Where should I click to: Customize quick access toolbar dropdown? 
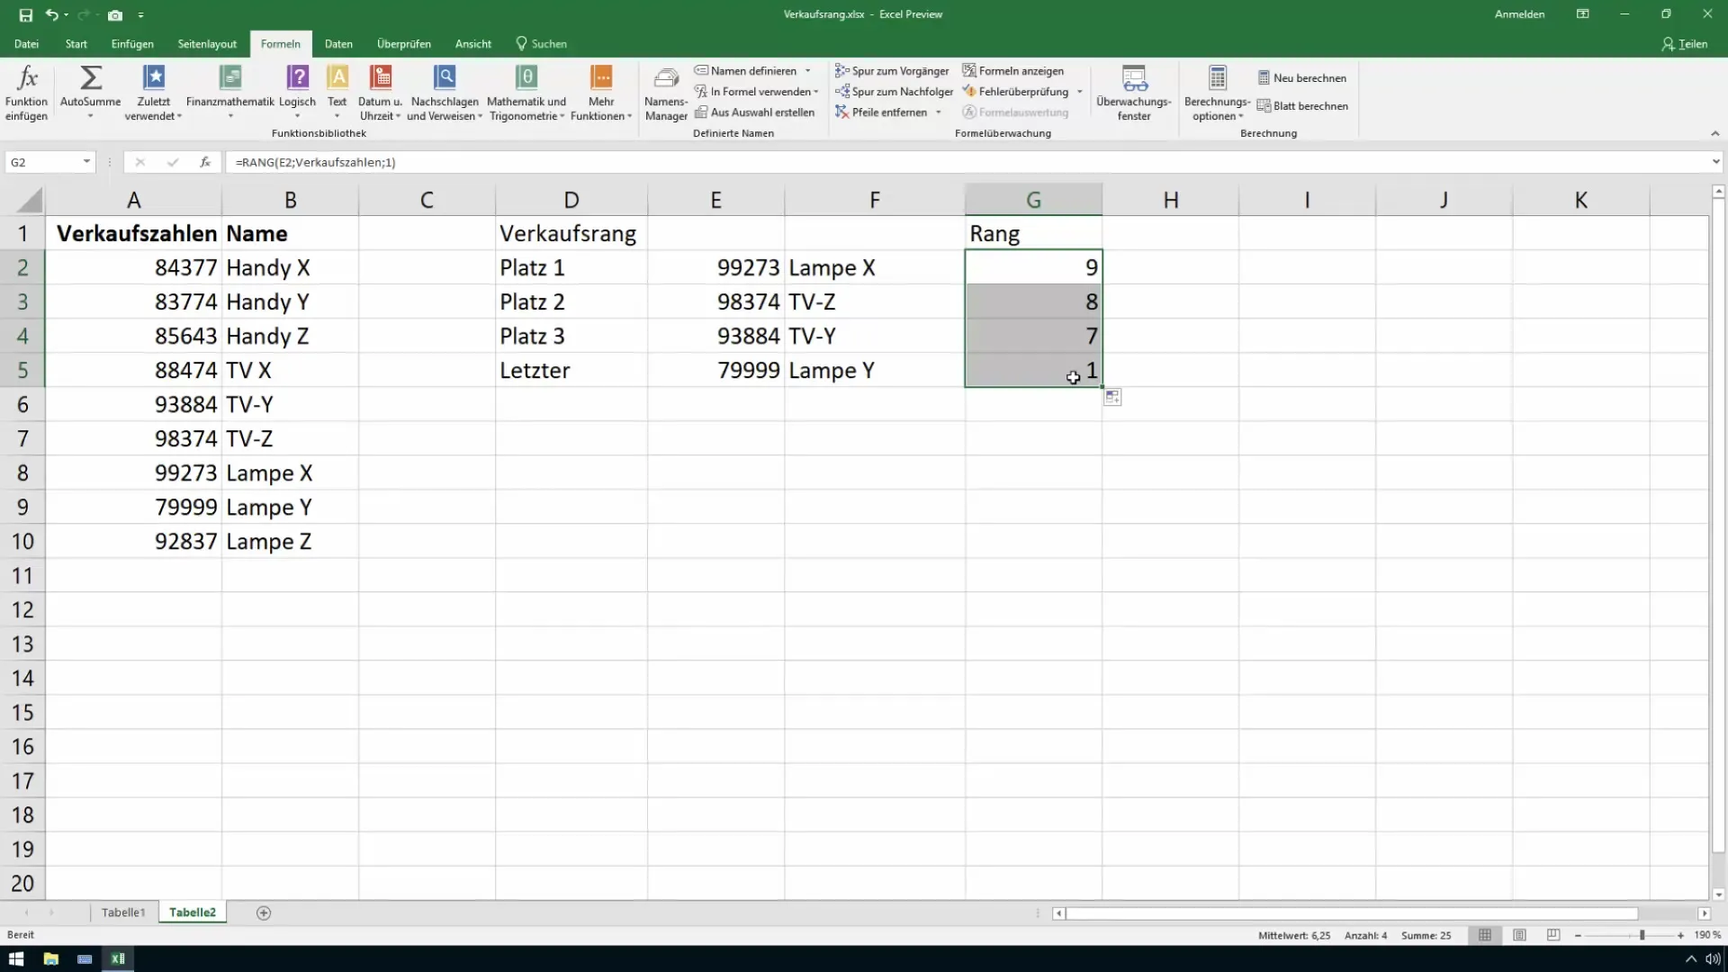pyautogui.click(x=141, y=15)
